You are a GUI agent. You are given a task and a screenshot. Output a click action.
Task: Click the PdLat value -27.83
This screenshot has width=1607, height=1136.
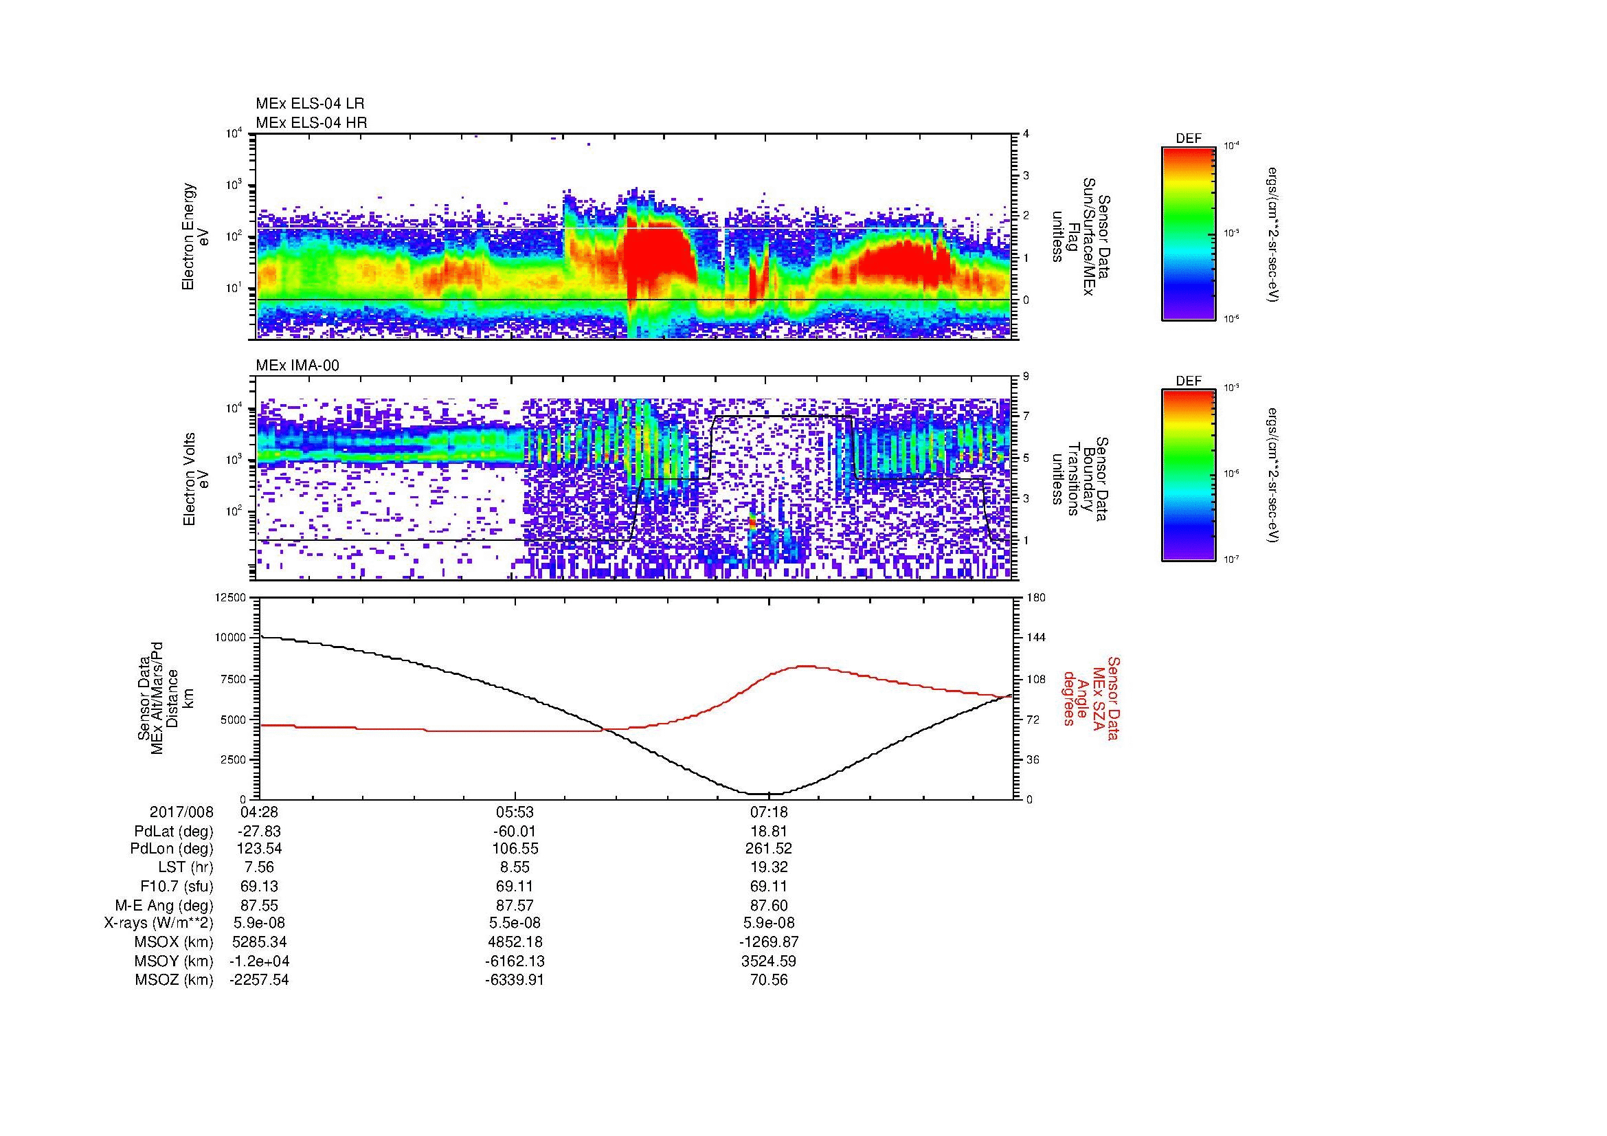tap(259, 832)
